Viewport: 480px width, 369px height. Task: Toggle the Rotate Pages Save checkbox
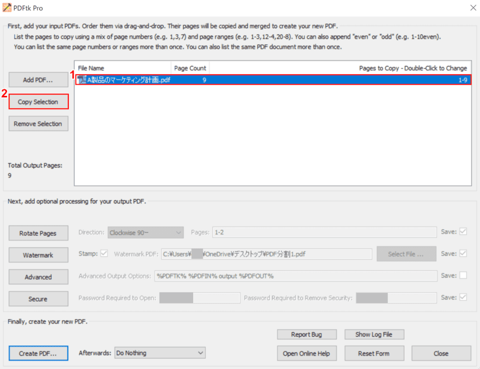point(463,232)
